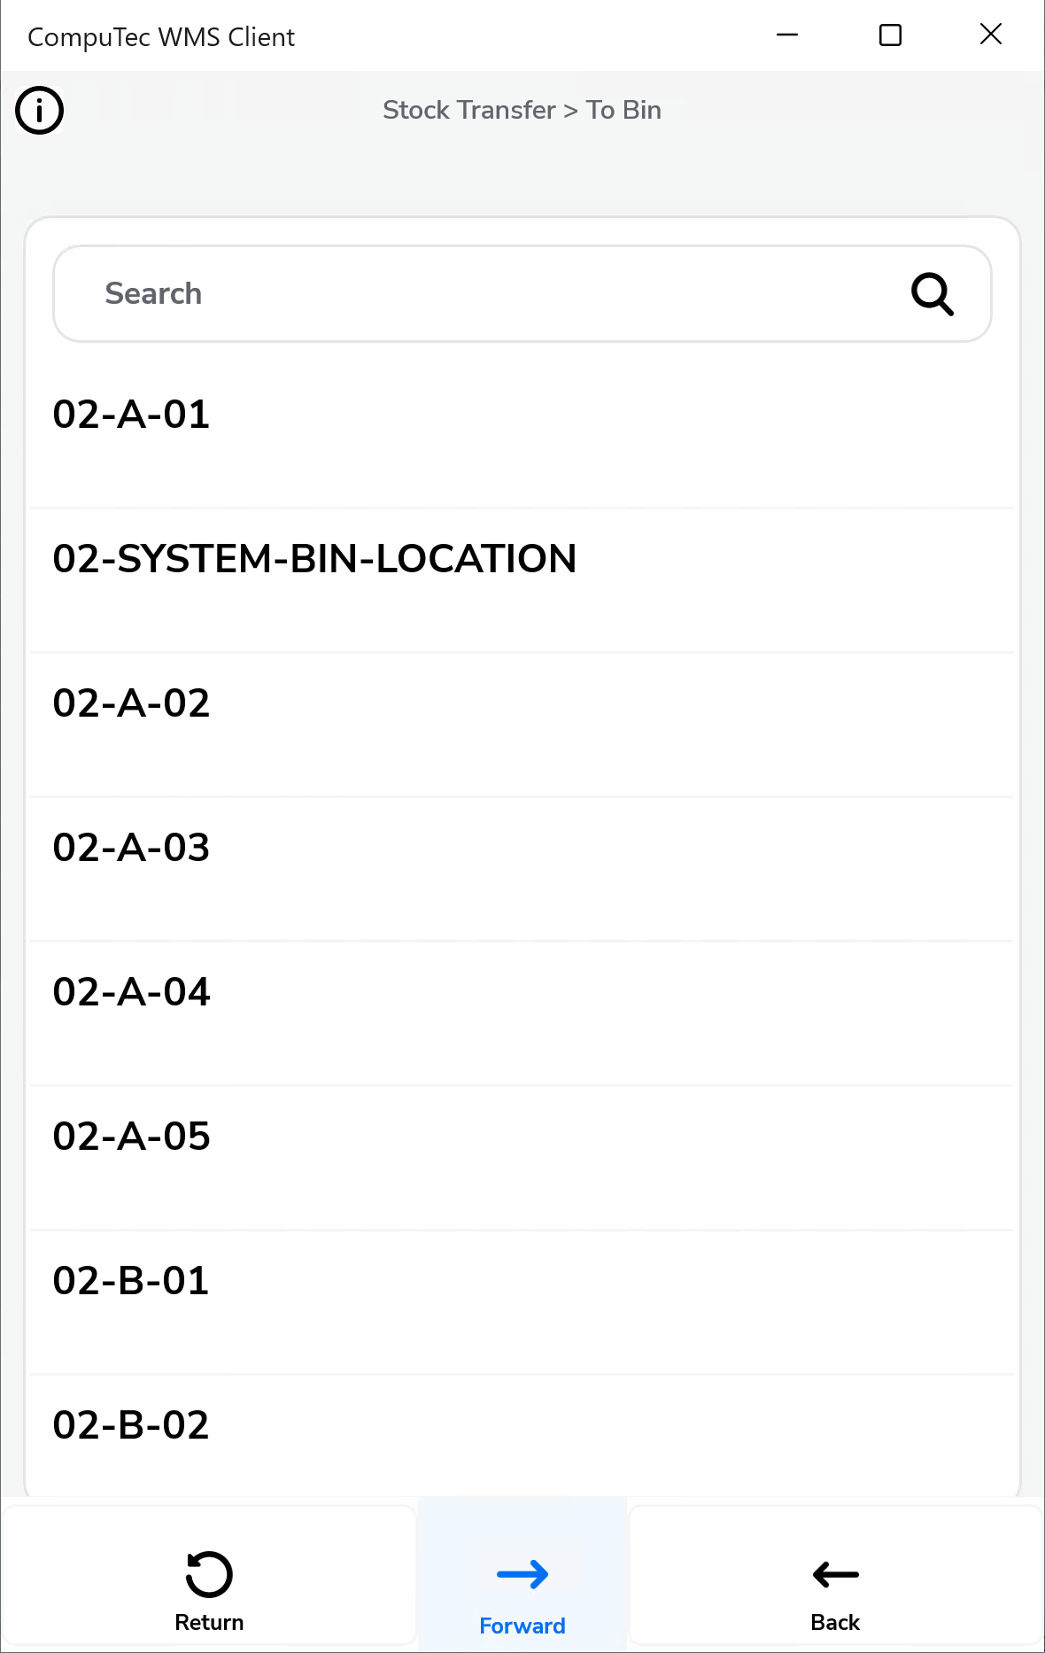Minimize the CompuTec WMS Client window
Screen dimensions: 1045x1653
tap(787, 35)
